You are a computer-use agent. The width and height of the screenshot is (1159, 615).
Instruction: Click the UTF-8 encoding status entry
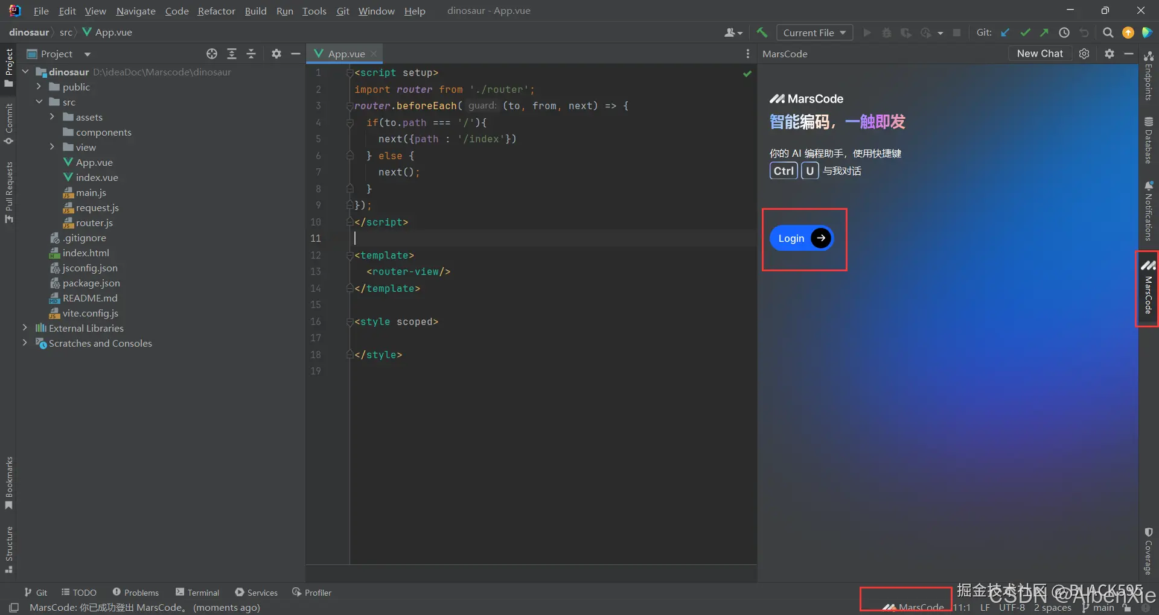[1012, 607]
